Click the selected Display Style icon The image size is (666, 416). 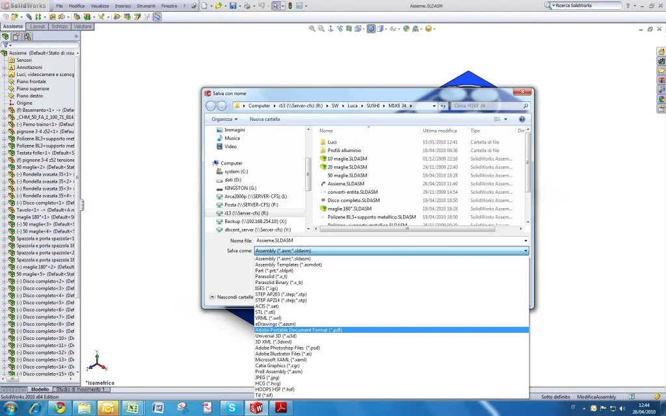point(371,29)
